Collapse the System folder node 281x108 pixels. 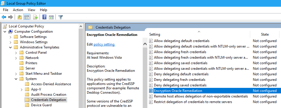[x=16, y=79]
